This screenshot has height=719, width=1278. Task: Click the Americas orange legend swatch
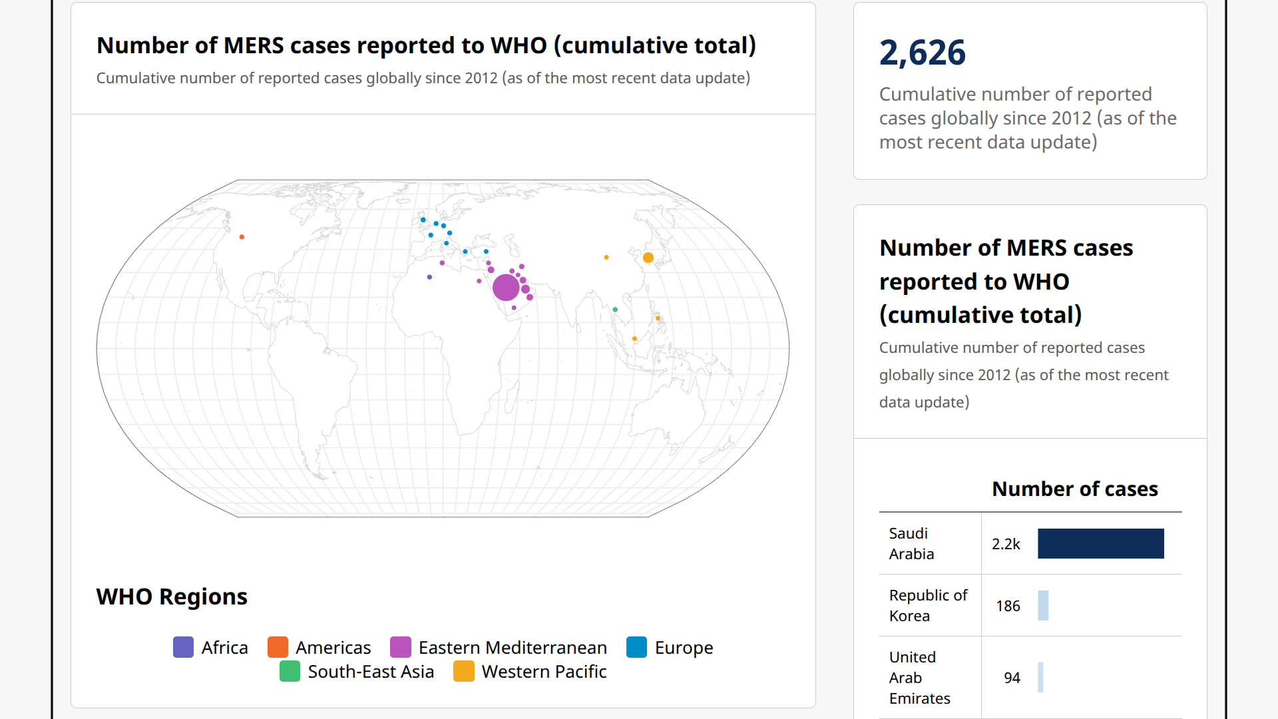278,647
